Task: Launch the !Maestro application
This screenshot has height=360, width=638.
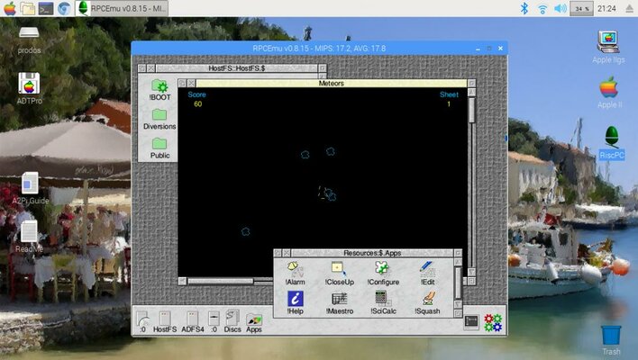Action: [x=340, y=302]
